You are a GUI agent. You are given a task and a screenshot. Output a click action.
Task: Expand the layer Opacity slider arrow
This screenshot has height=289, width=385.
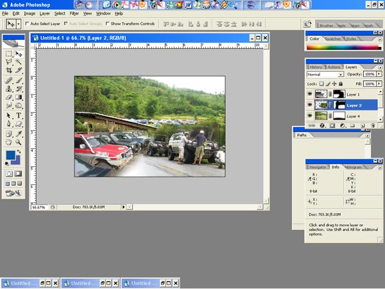(x=379, y=74)
